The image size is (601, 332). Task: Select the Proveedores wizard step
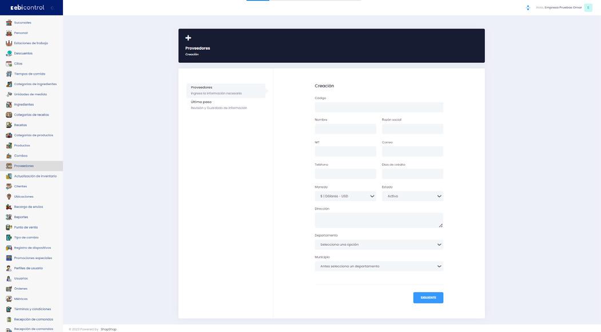(x=226, y=90)
